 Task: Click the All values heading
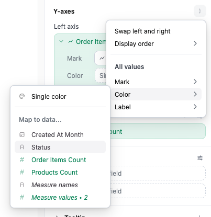129,67
